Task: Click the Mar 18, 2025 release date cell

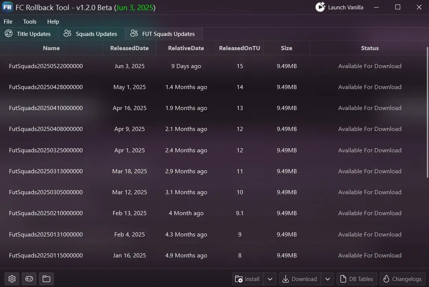Action: tap(130, 171)
